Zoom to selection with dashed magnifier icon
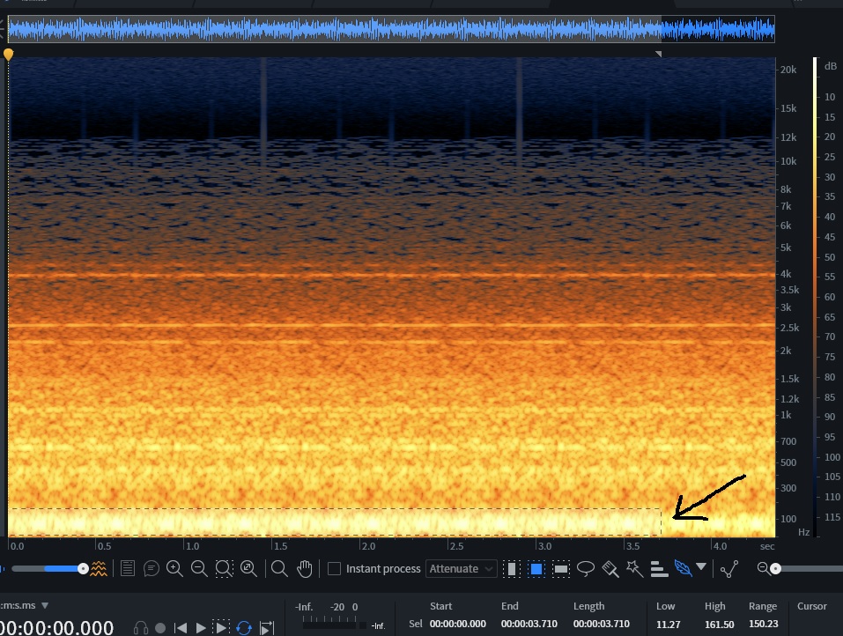 tap(225, 568)
